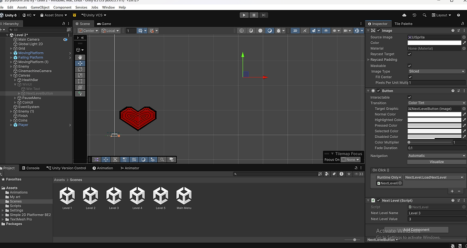Open the global search magnifier

coord(425,15)
